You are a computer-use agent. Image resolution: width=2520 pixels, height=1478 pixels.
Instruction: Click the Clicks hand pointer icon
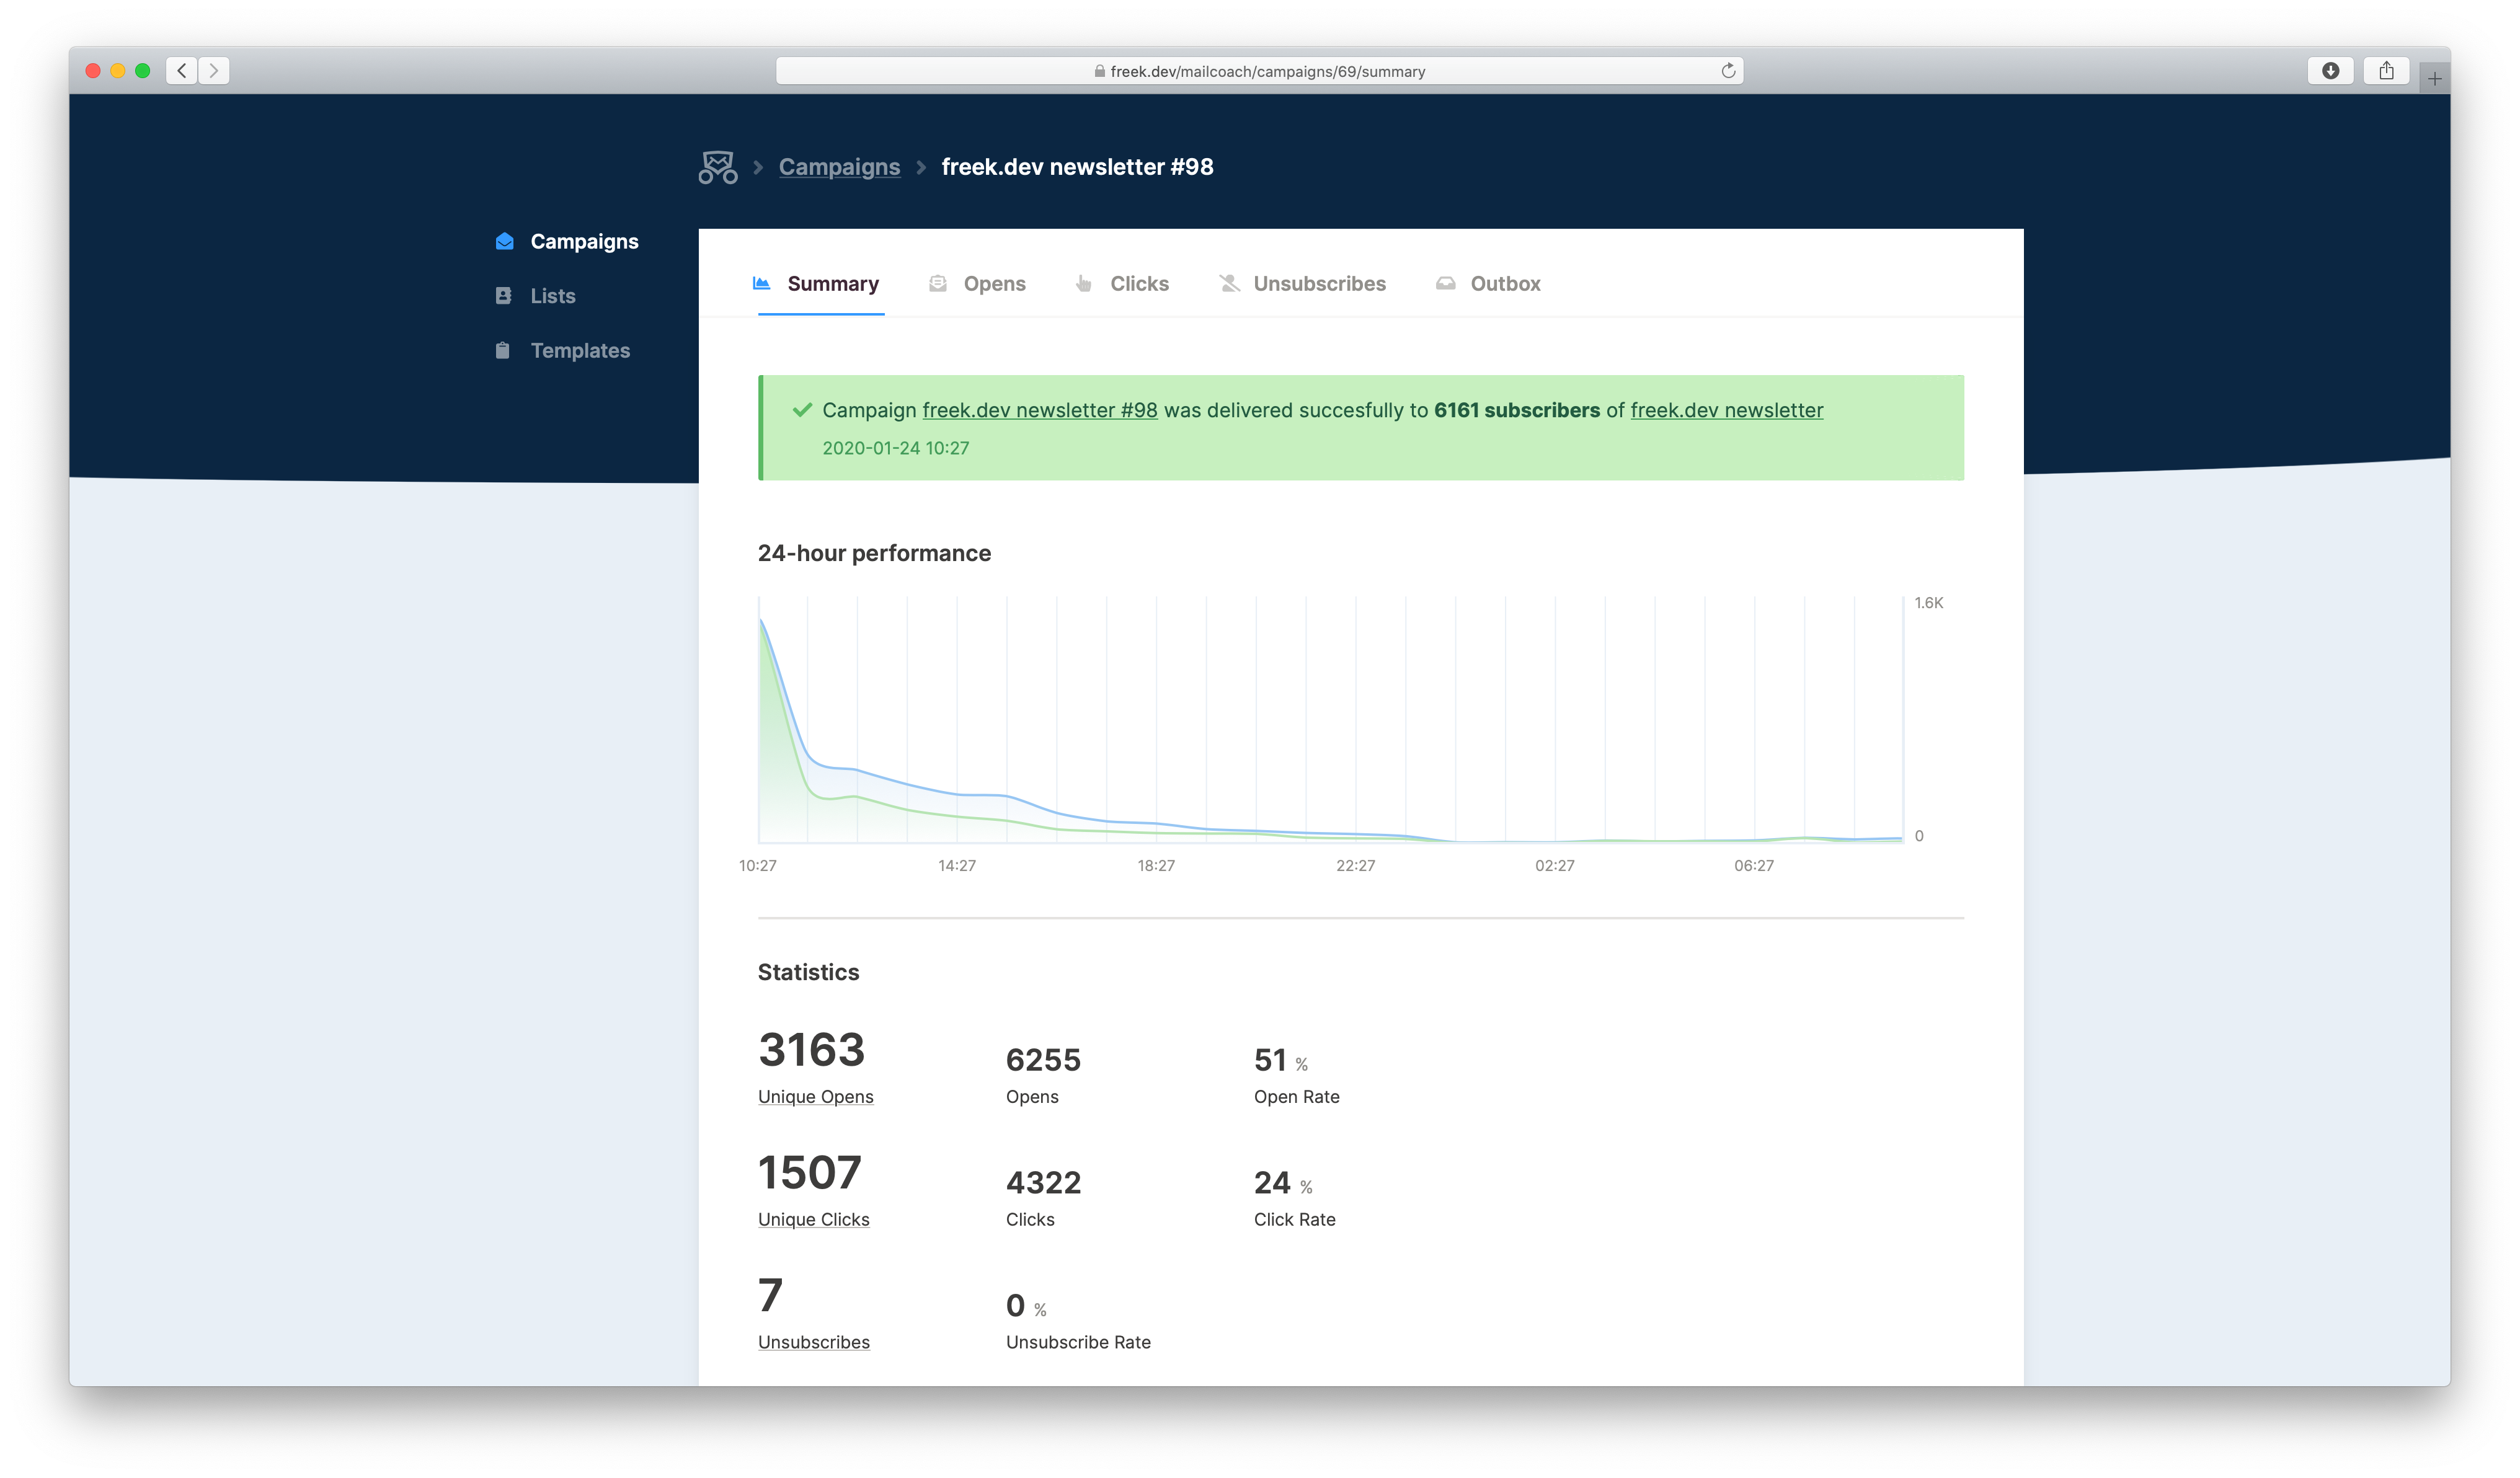pos(1084,283)
